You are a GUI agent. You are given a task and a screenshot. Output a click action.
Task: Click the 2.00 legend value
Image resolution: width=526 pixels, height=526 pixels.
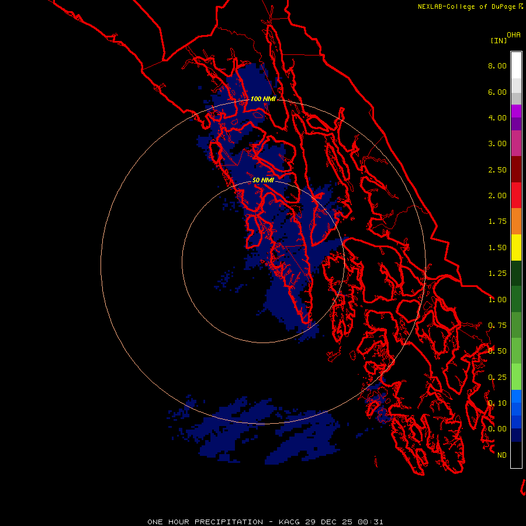point(497,196)
